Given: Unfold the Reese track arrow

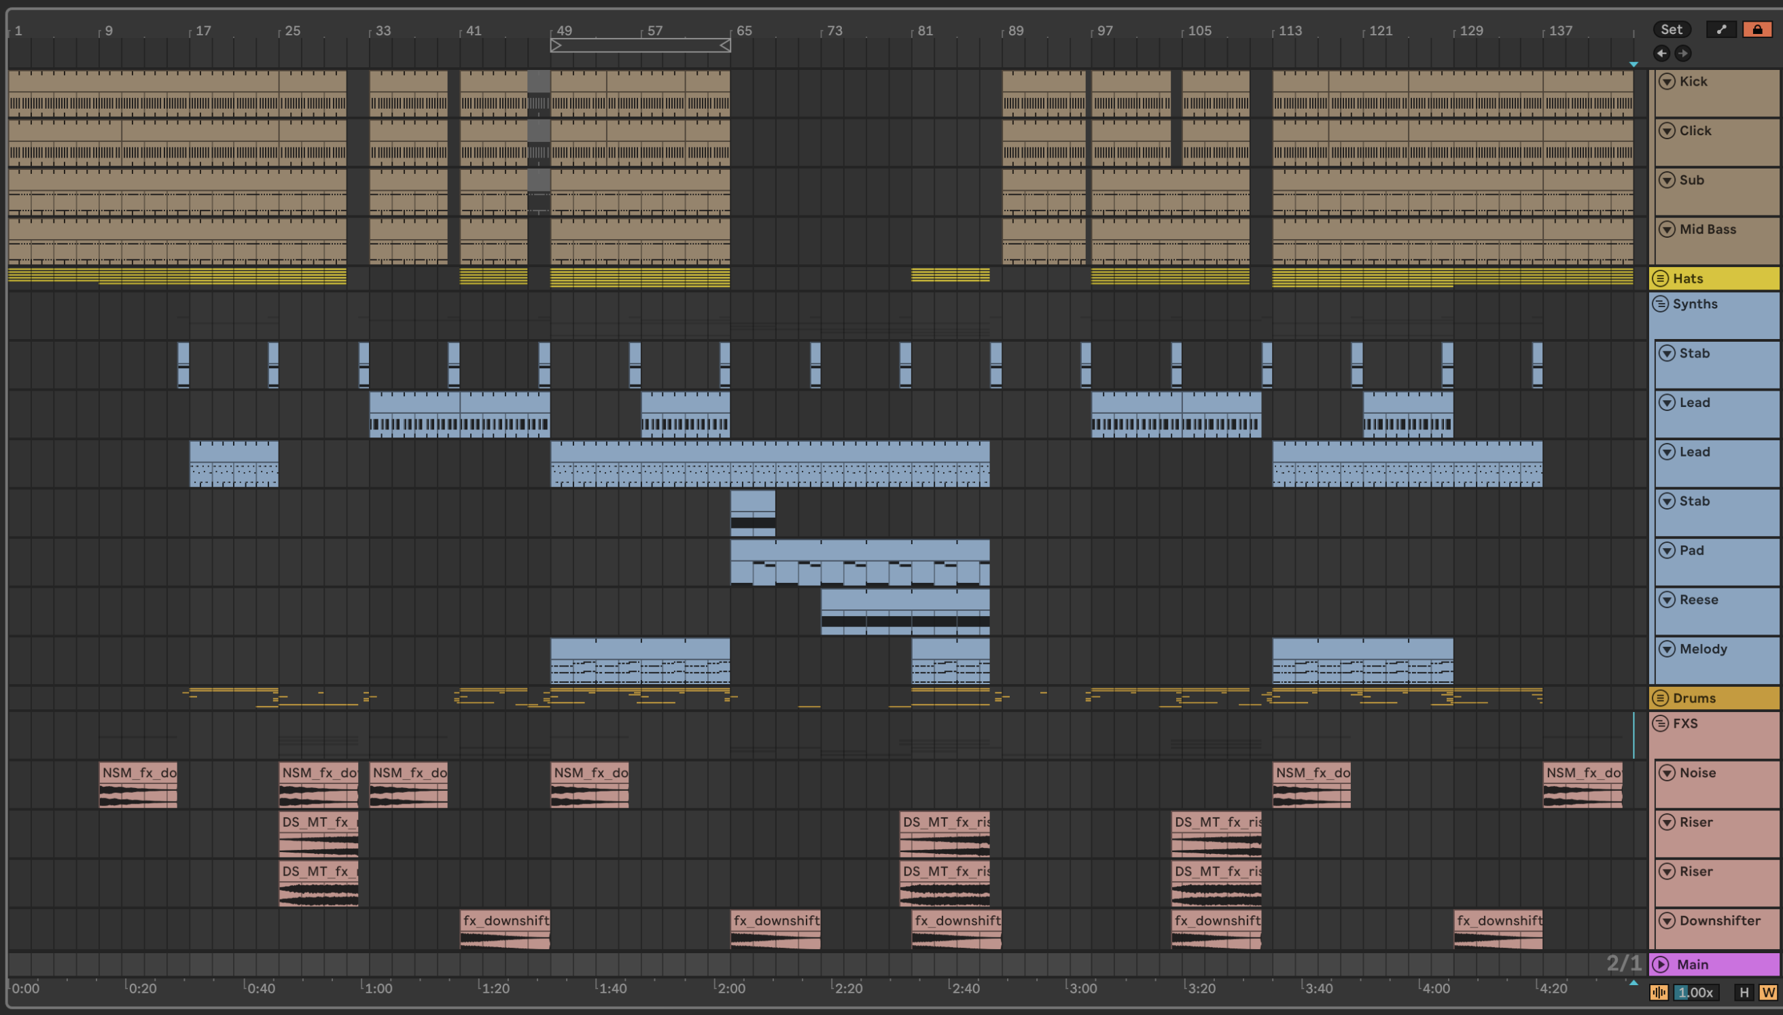Looking at the screenshot, I should click(x=1667, y=599).
